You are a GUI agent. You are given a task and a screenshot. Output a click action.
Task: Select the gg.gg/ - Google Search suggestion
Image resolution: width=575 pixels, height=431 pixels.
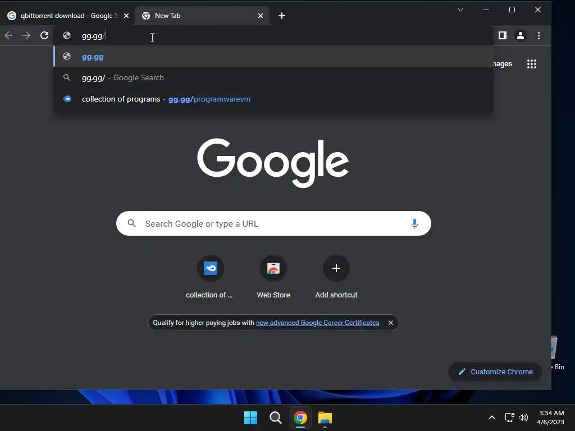pyautogui.click(x=273, y=77)
